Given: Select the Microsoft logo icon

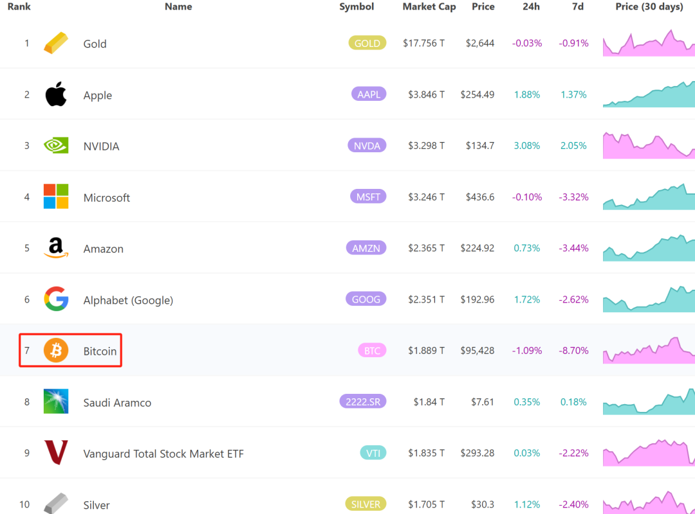Looking at the screenshot, I should pyautogui.click(x=56, y=197).
